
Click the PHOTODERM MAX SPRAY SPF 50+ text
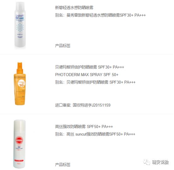[87, 74]
